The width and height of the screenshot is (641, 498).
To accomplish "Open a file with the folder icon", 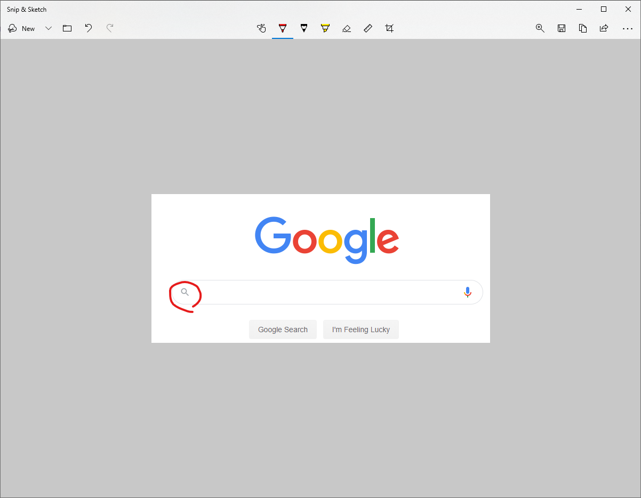I will coord(67,28).
